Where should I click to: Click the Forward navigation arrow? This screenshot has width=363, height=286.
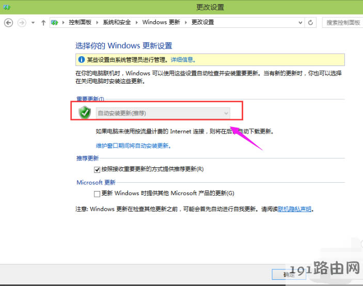click(22, 23)
